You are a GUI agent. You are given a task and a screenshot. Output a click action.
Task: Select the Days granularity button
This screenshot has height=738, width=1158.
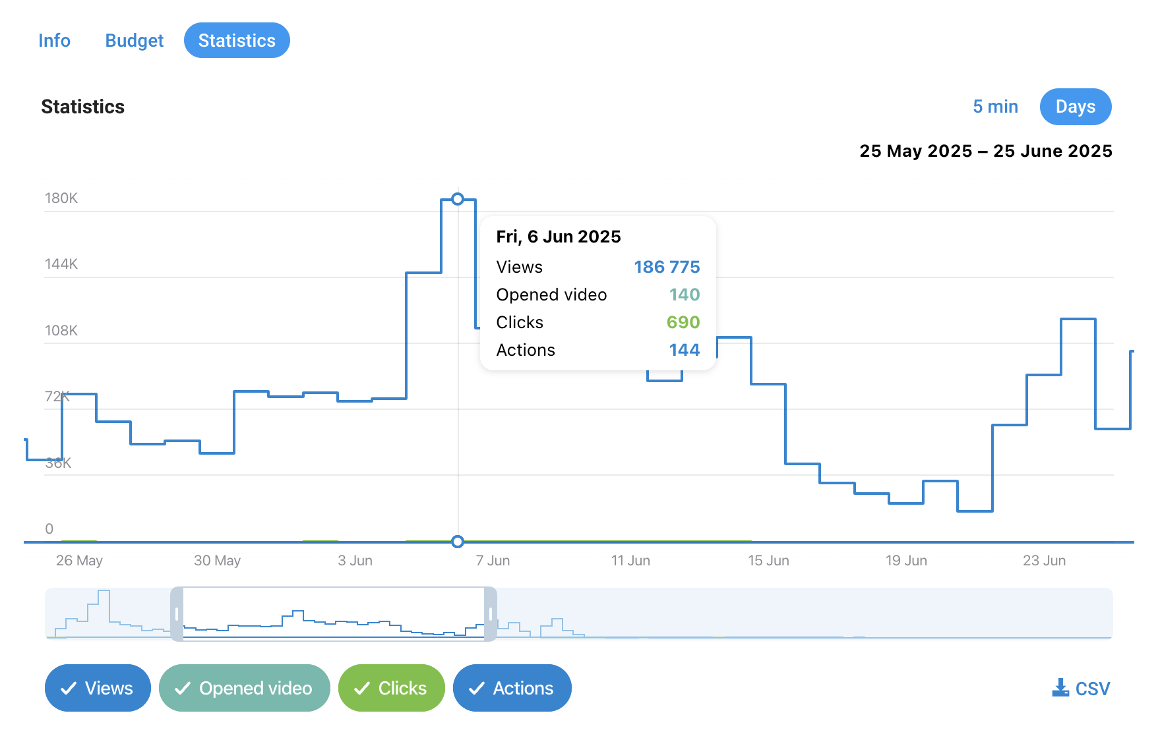1076,106
